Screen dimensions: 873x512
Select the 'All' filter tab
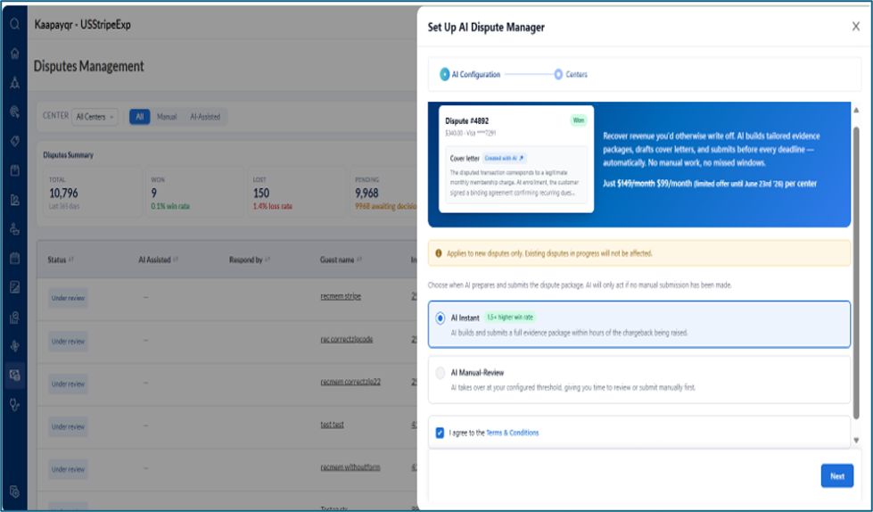point(140,117)
